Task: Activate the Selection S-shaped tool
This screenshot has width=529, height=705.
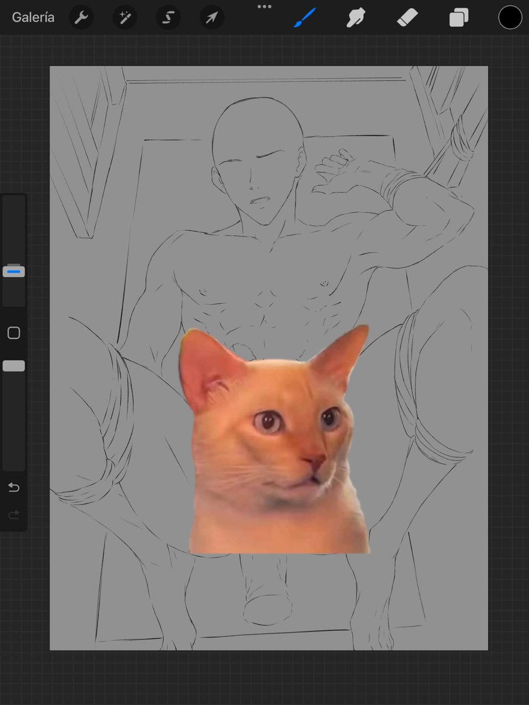Action: click(x=168, y=18)
